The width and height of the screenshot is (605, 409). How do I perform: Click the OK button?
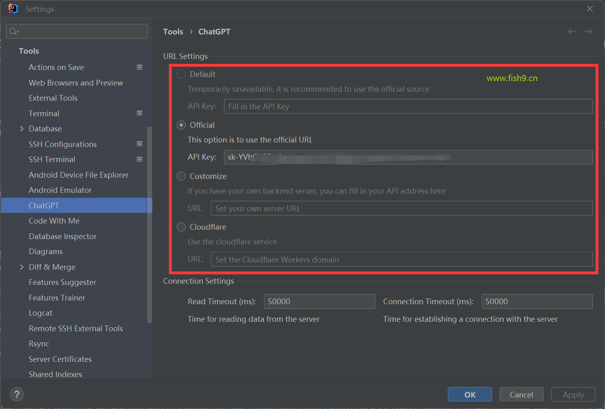pos(470,394)
